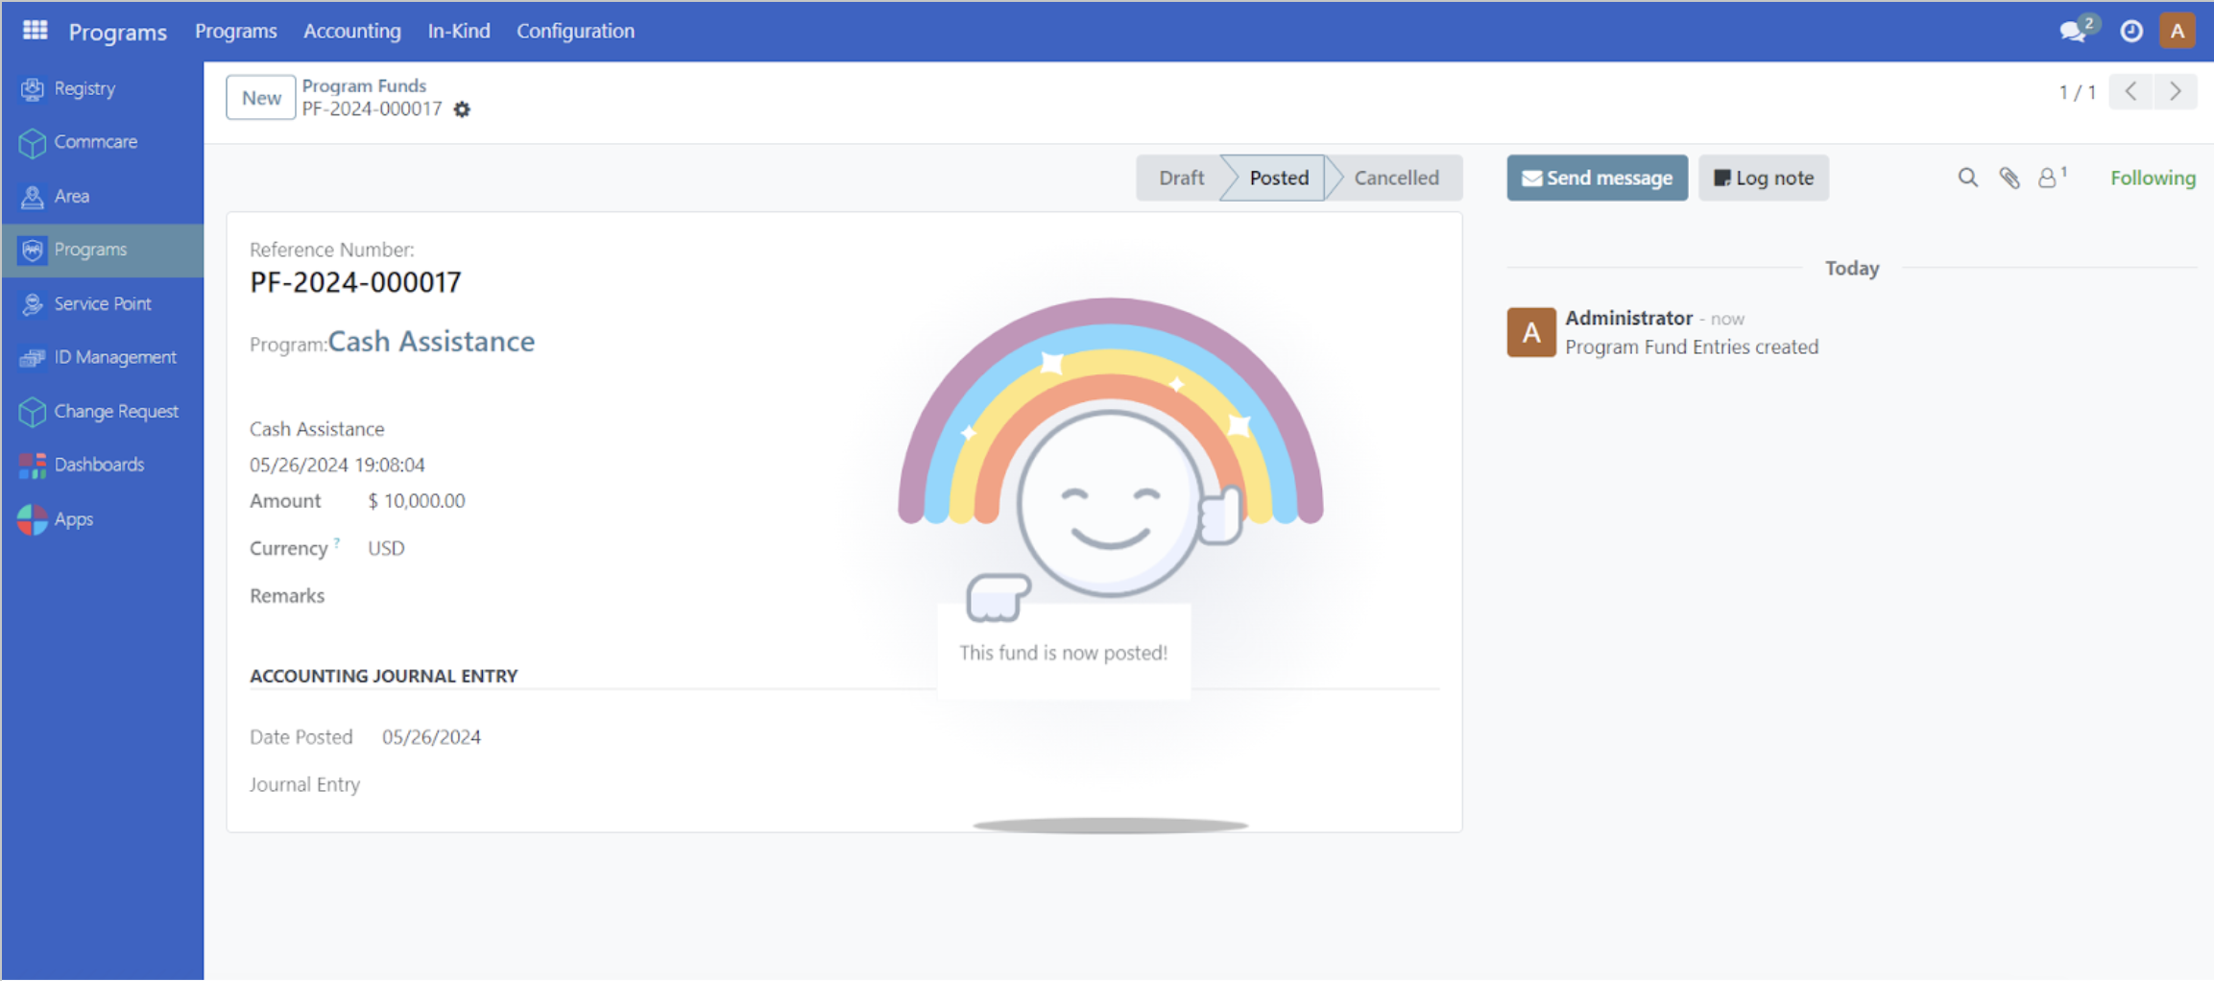This screenshot has width=2214, height=981.
Task: Click the Log note button
Action: [1763, 178]
